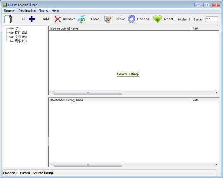Screen dimensions: 223x178
Task: Maximize the File & Folder Lister window
Action: pos(207,5)
